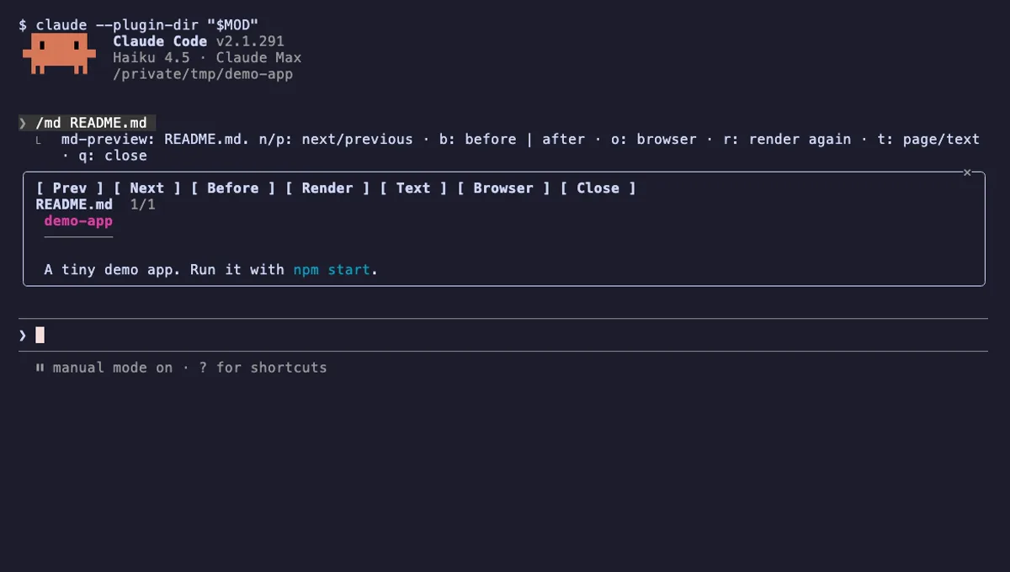Image resolution: width=1010 pixels, height=572 pixels.
Task: Dismiss preview panel with × icon
Action: (x=967, y=172)
